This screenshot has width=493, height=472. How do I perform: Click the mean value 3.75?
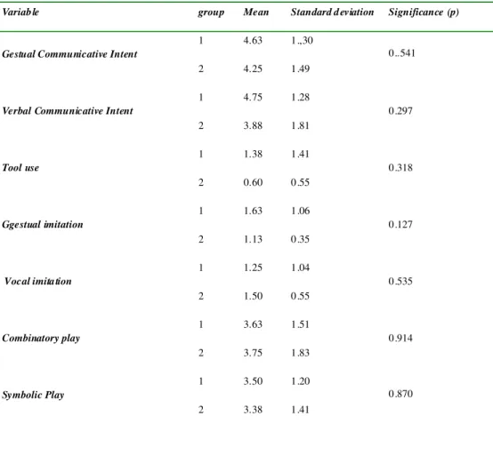253,353
